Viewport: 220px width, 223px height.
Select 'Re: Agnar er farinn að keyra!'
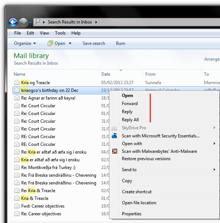pos(48,98)
